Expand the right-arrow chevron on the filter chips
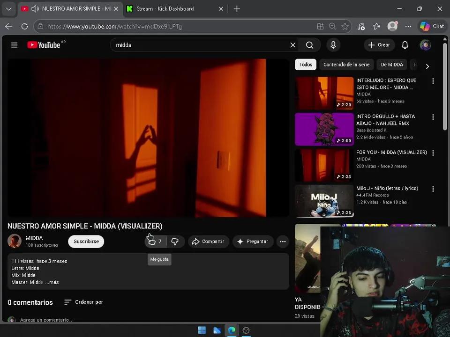 point(427,66)
